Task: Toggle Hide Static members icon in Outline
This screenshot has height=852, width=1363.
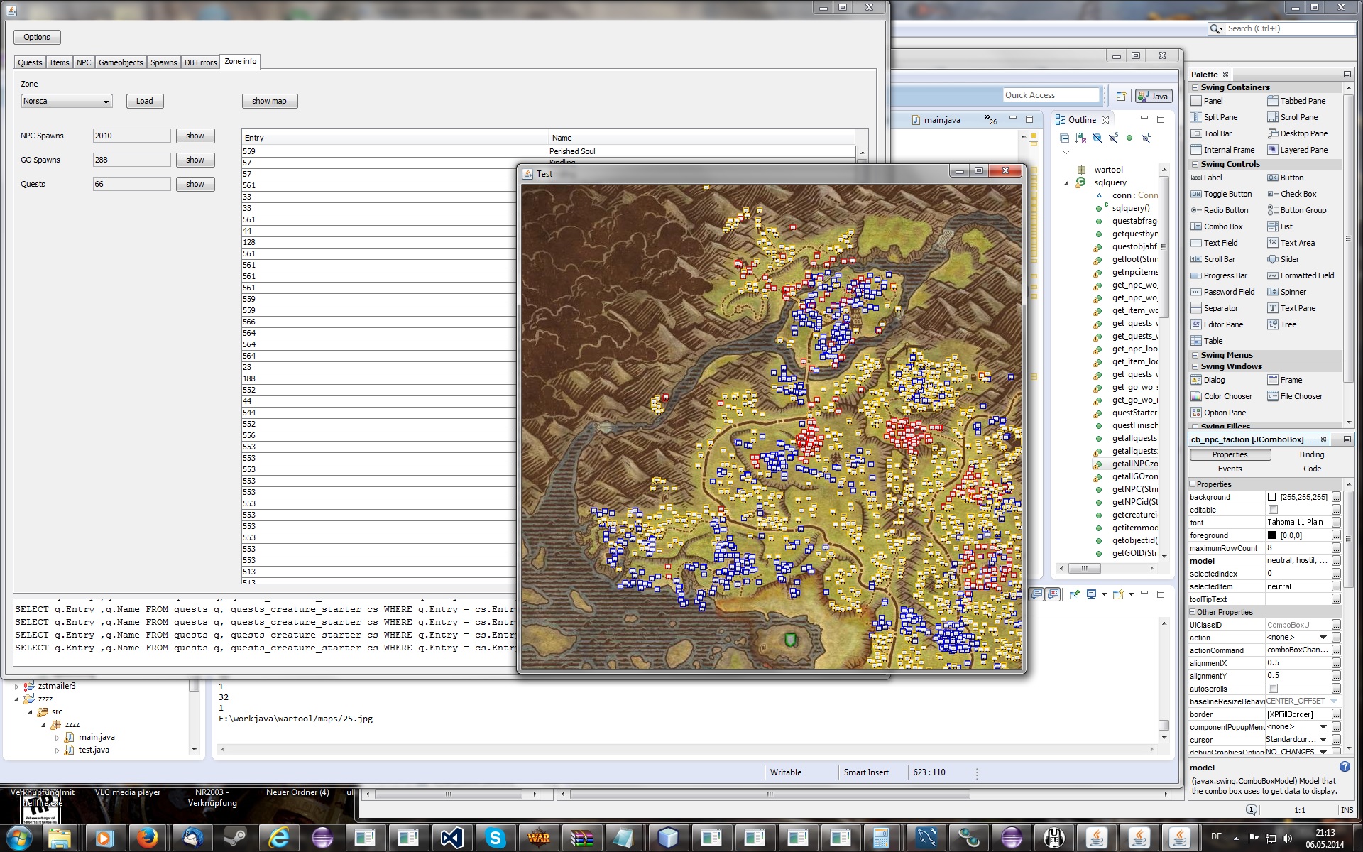Action: tap(1113, 138)
